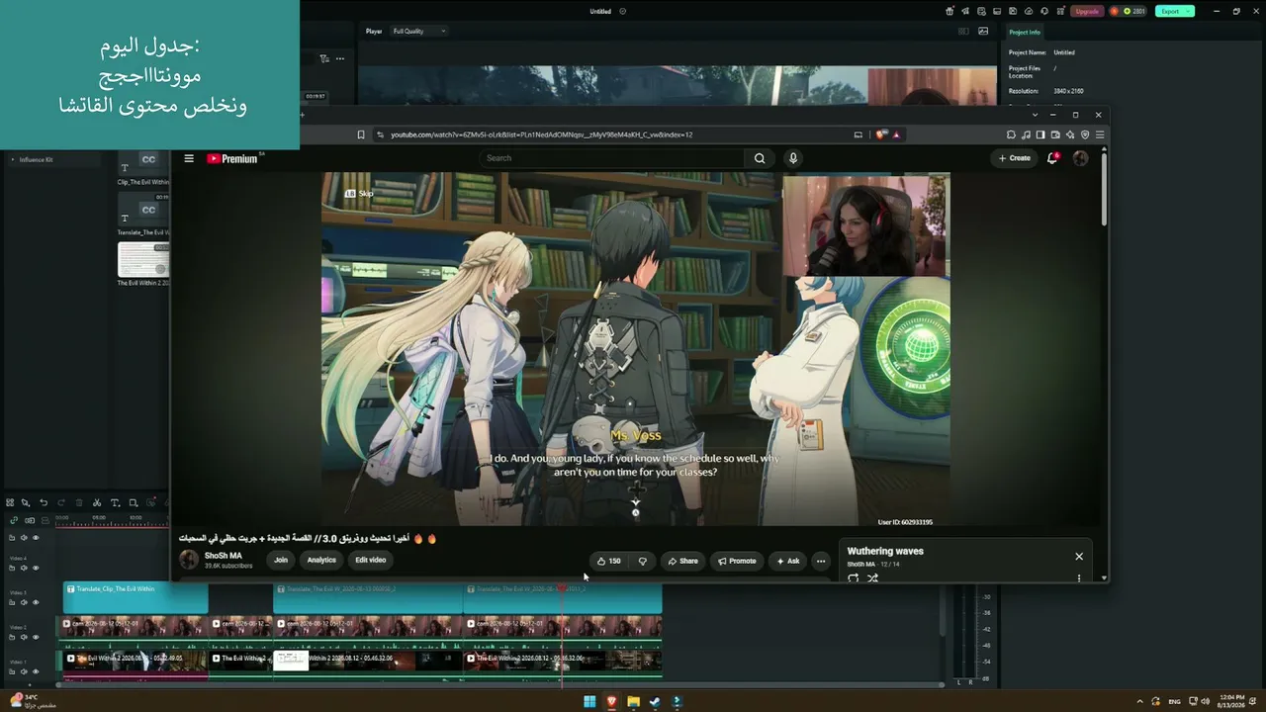This screenshot has height=712, width=1266.
Task: Go to YouTube Premium home logo
Action: (234, 158)
